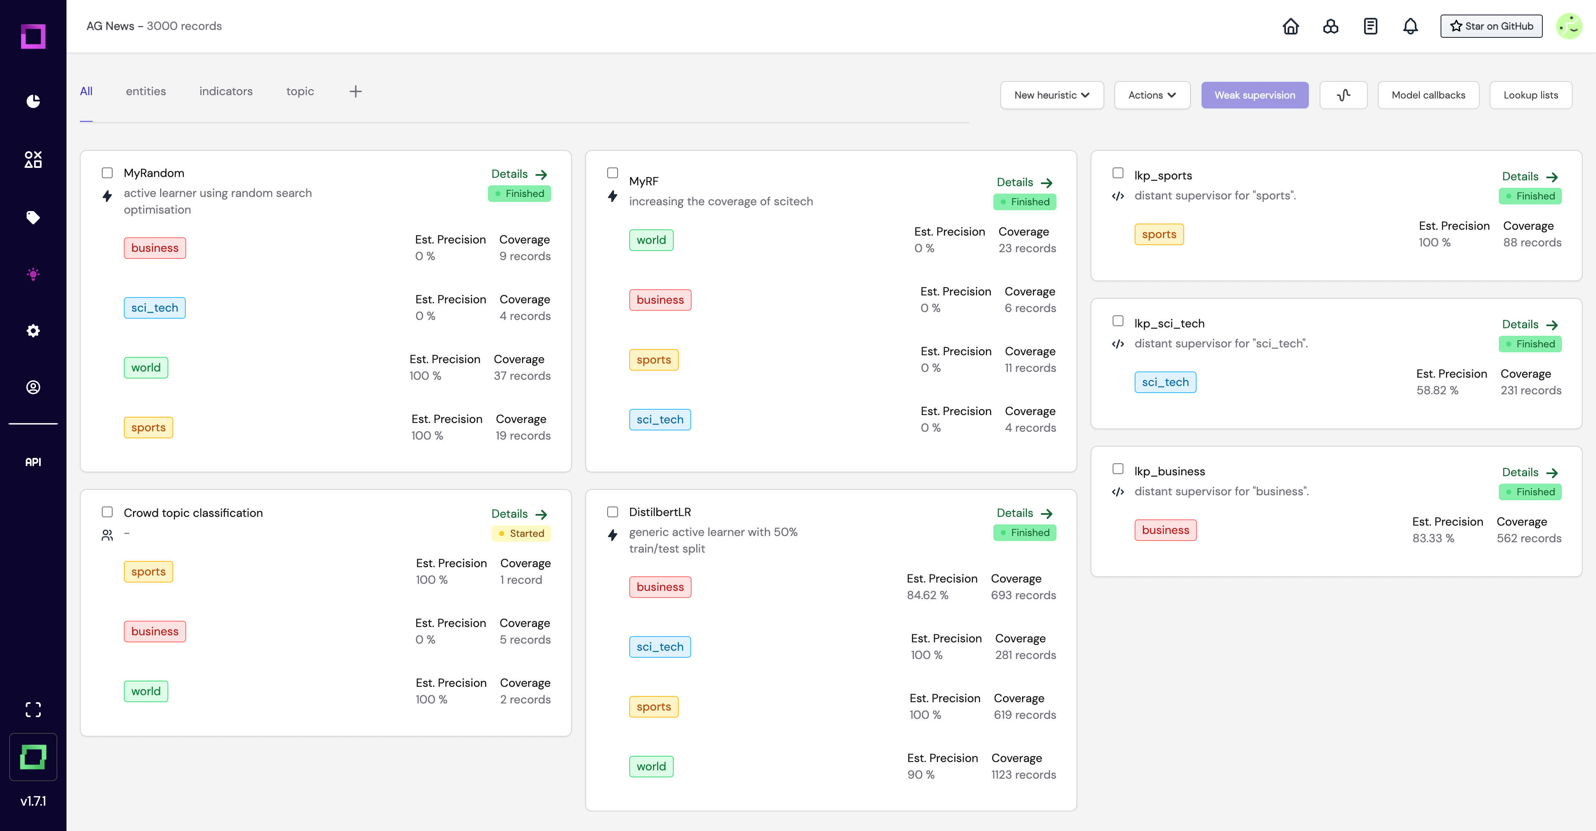Toggle fullscreen mode icon in sidebar
Screen dimensions: 1596x831
33,710
